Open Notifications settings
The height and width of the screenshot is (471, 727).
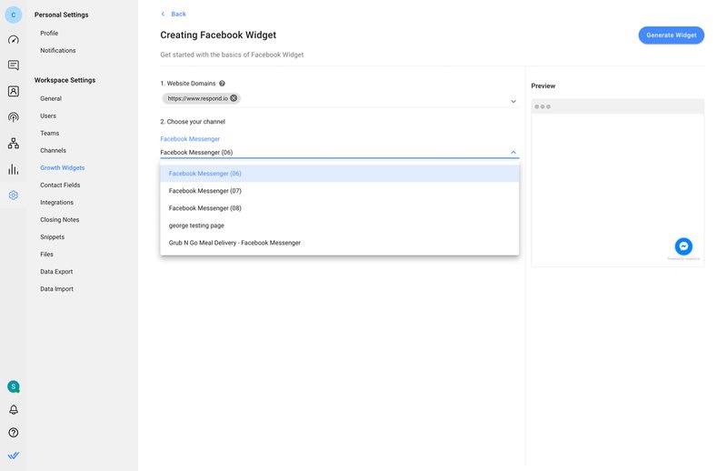pos(58,51)
